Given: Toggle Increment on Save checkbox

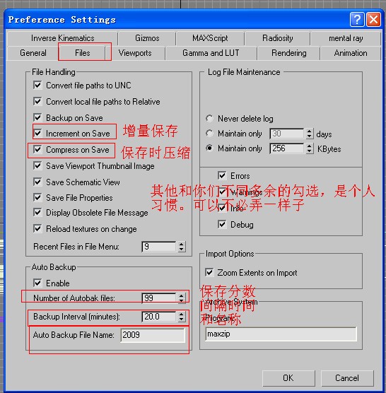Looking at the screenshot, I should coord(37,133).
